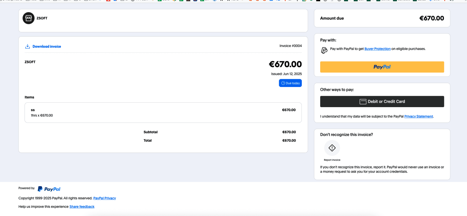Click the PayPal icon beside Buyer Protection text
Image resolution: width=467 pixels, height=216 pixels.
click(x=324, y=50)
